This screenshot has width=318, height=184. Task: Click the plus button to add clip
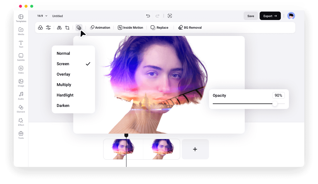(195, 149)
